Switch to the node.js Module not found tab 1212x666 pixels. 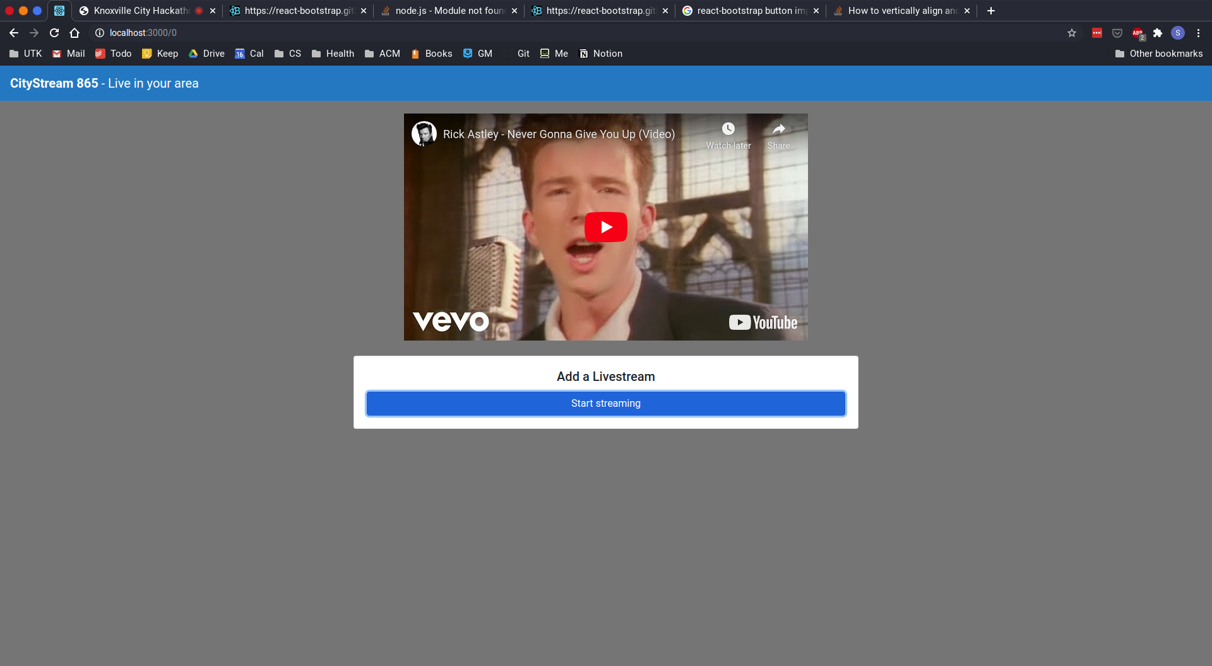point(449,11)
